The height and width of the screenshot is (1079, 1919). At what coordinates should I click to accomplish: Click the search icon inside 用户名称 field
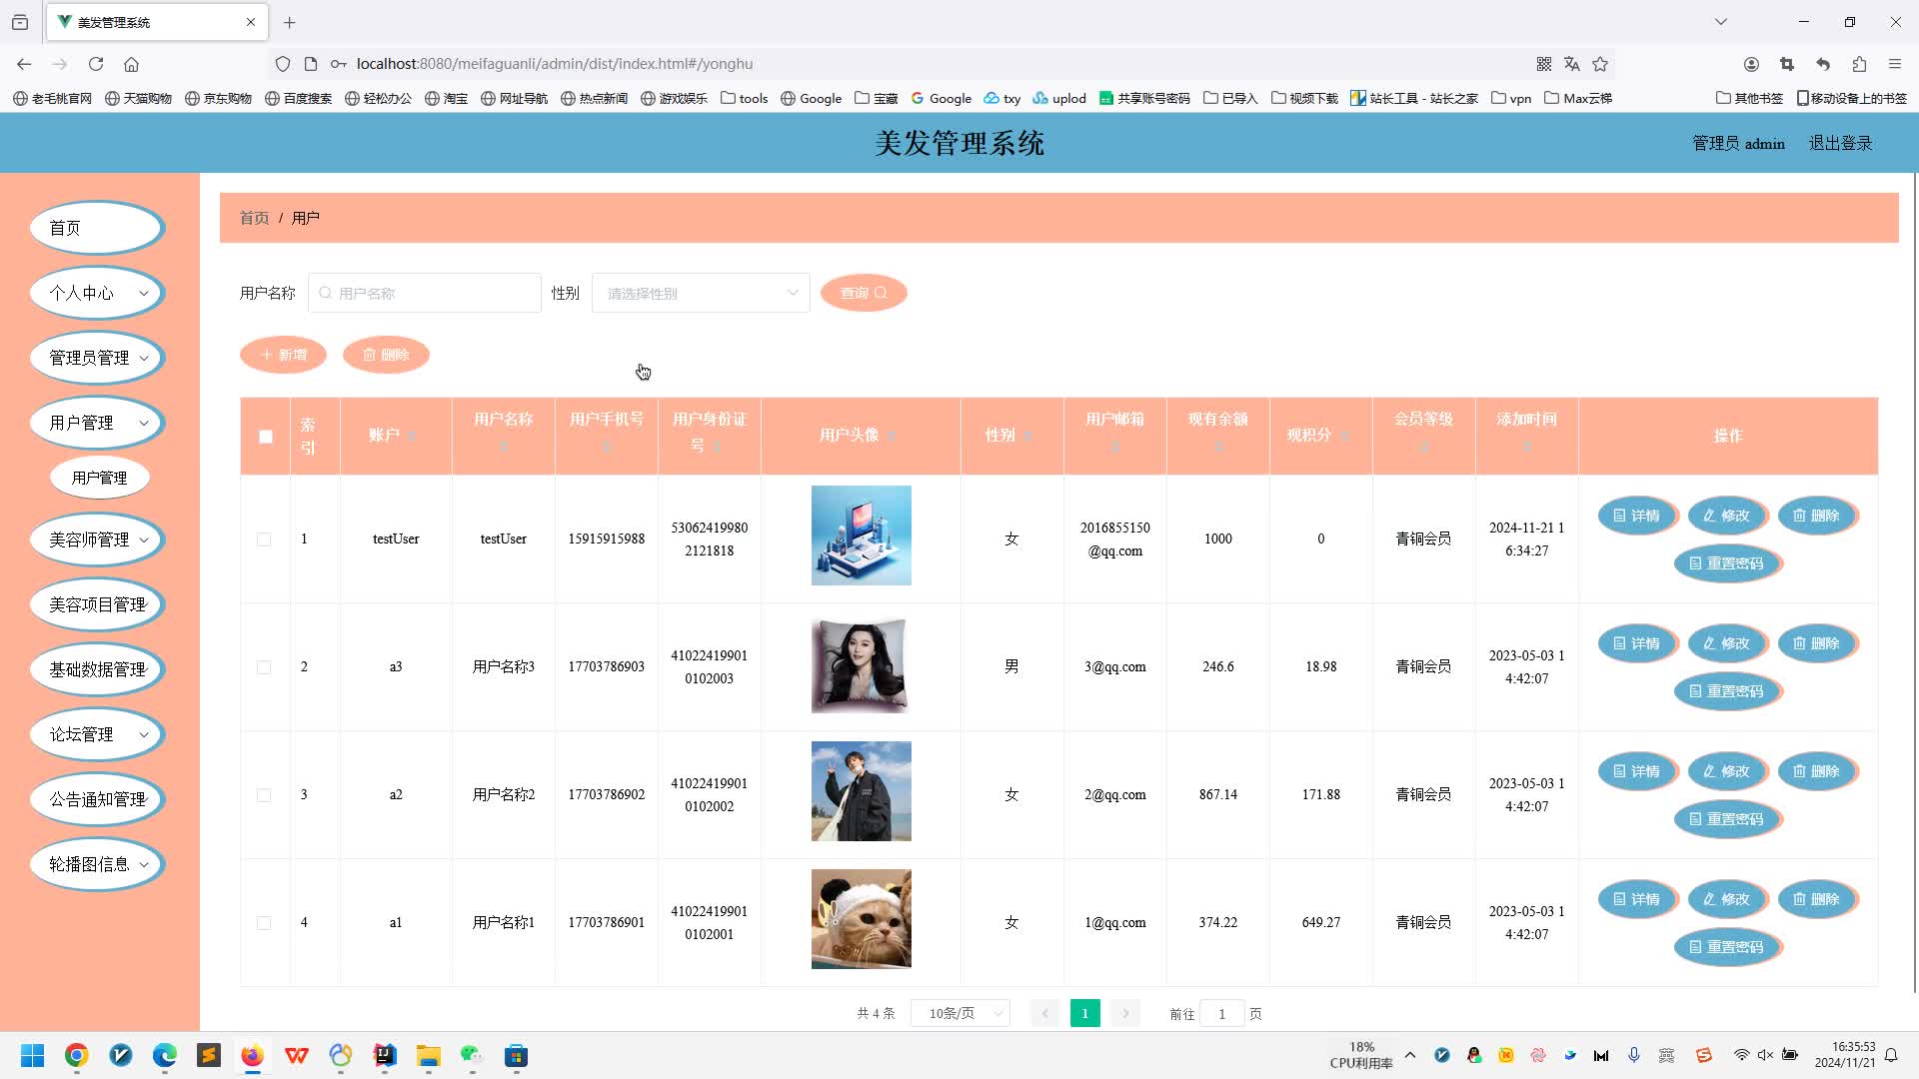pos(325,293)
